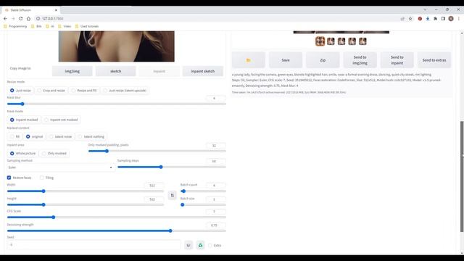The width and height of the screenshot is (464, 261).
Task: Select Resize and fill mode
Action: (84, 90)
